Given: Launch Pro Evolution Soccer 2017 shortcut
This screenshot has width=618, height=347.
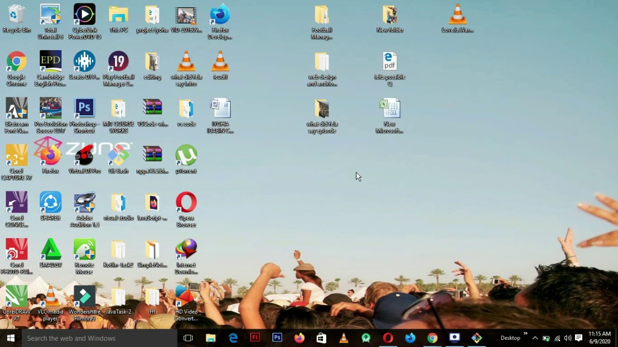Looking at the screenshot, I should pyautogui.click(x=50, y=116).
